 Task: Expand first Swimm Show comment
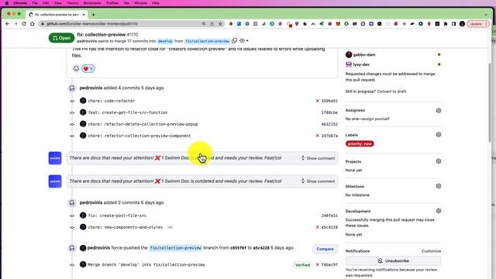[x=318, y=158]
